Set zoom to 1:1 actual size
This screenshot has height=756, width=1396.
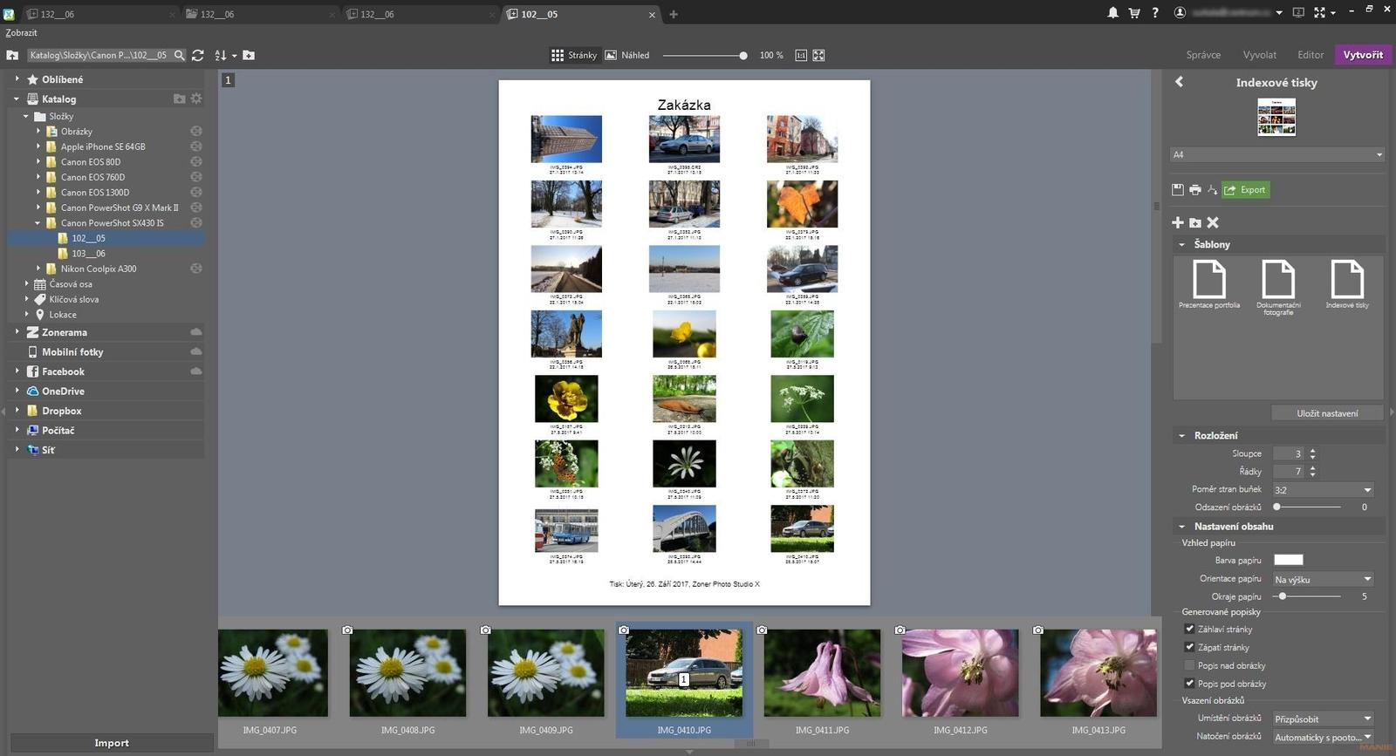coord(801,55)
